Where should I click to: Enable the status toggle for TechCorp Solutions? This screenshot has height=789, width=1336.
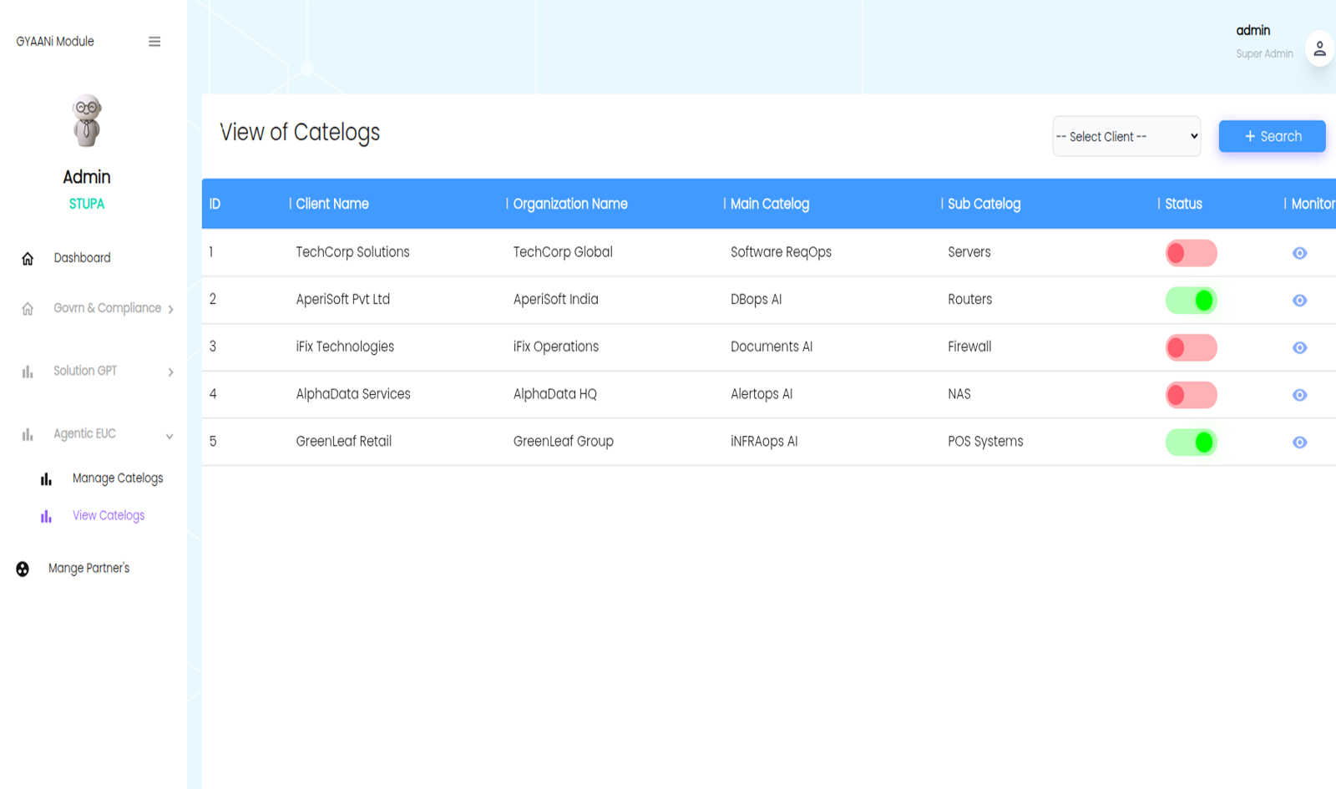[x=1192, y=253]
